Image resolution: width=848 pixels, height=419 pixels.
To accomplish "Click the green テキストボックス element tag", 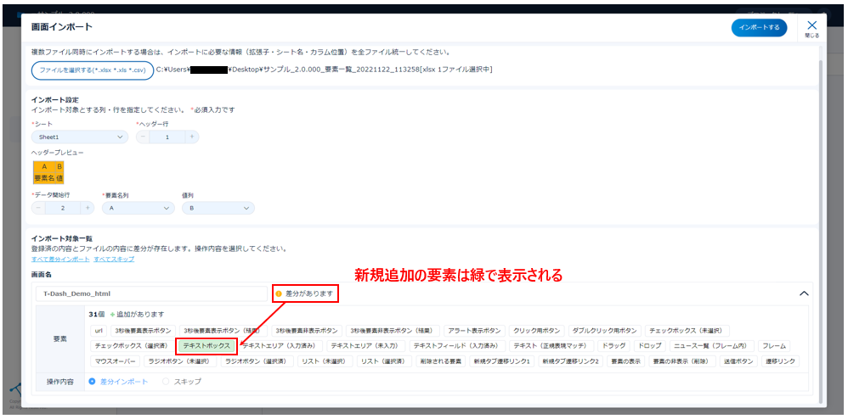I will (x=206, y=346).
